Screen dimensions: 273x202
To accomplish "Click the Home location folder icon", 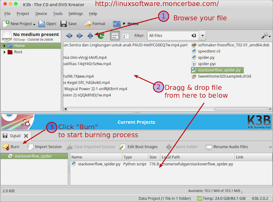I will (116, 24).
